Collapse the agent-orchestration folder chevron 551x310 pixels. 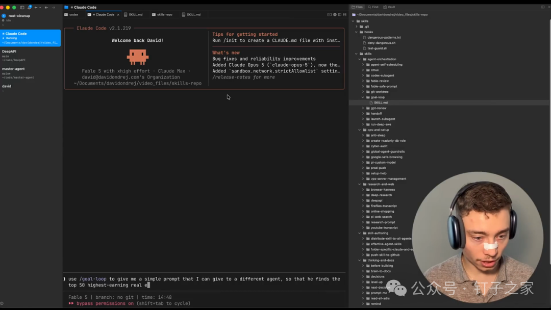click(x=360, y=59)
